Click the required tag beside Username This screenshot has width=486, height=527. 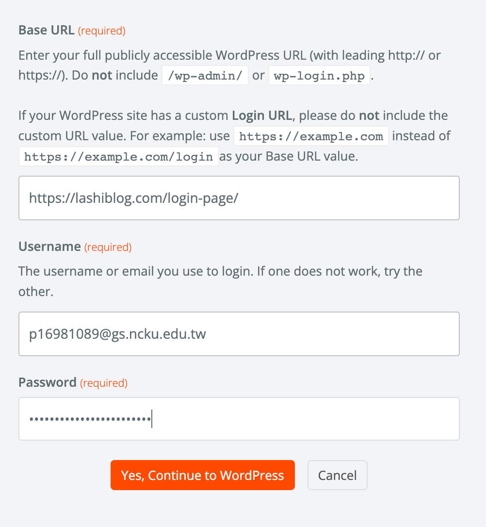pos(108,247)
